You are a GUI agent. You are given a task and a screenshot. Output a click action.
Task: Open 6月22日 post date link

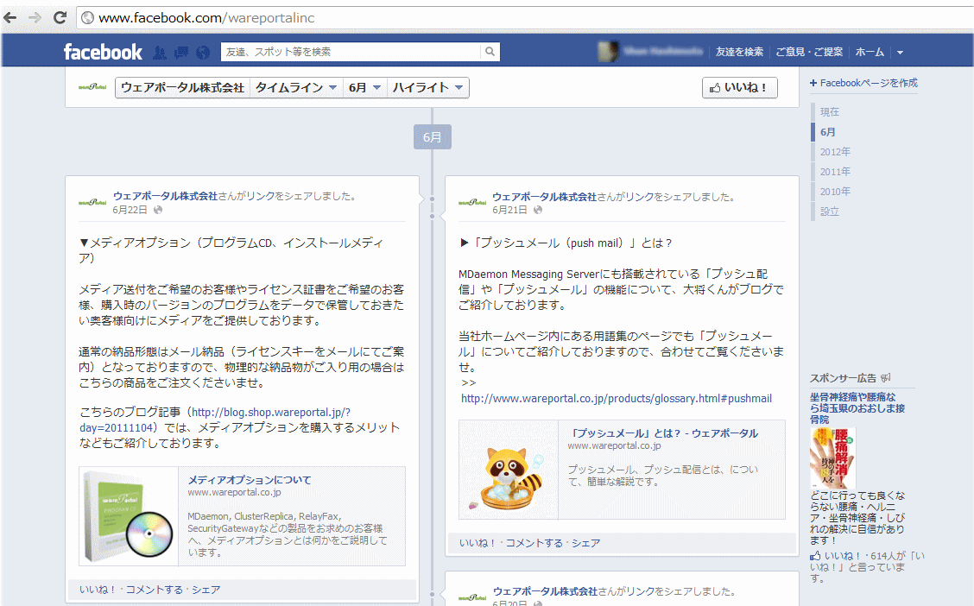(x=130, y=210)
